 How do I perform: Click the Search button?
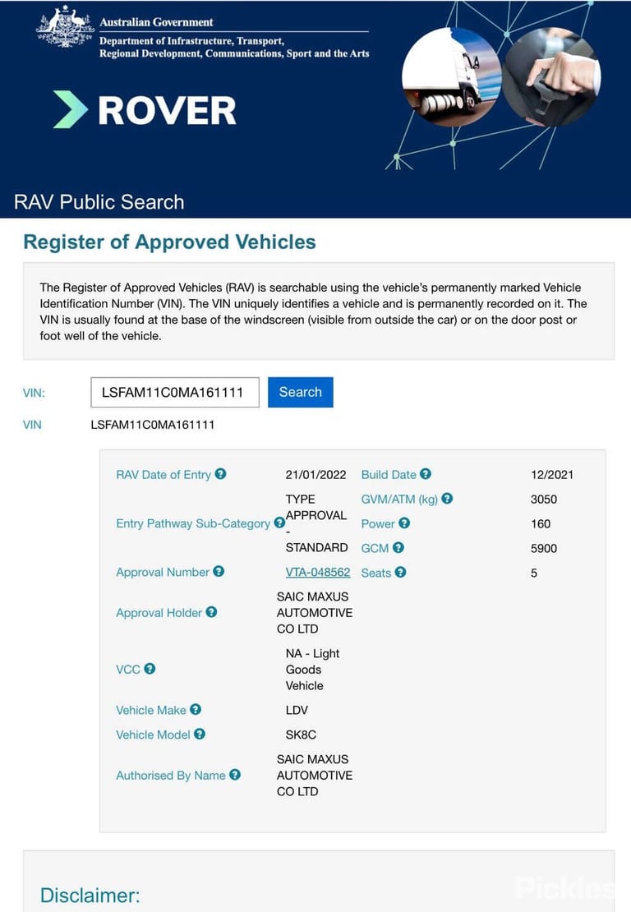(x=301, y=392)
